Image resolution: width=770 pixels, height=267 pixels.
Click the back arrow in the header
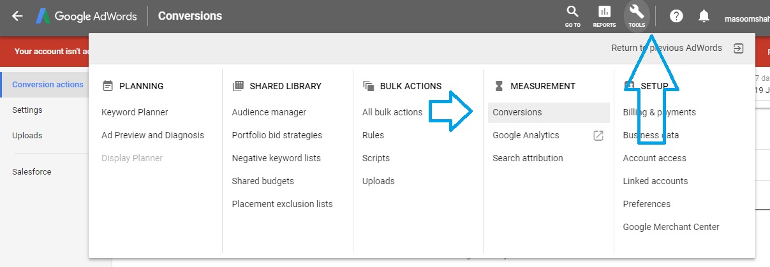(17, 16)
